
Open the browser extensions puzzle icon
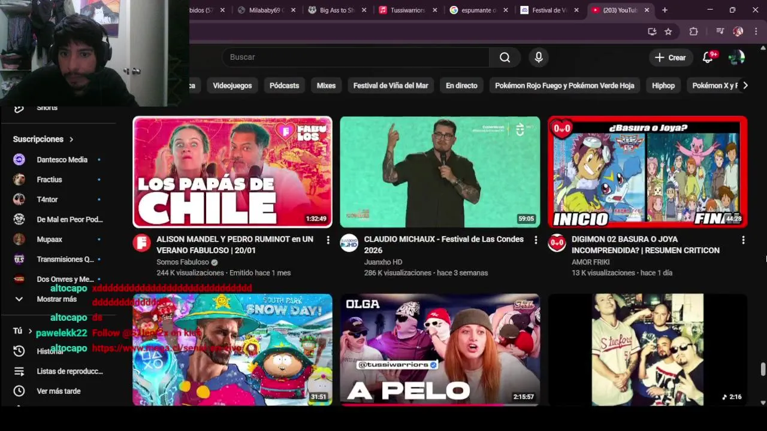coord(693,32)
